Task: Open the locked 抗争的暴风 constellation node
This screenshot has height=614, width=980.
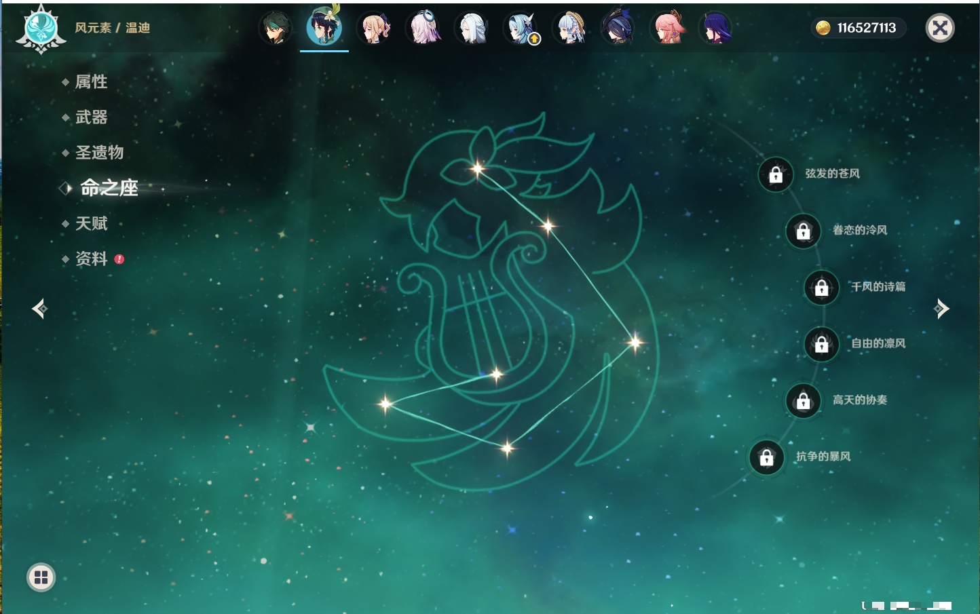Action: 767,458
